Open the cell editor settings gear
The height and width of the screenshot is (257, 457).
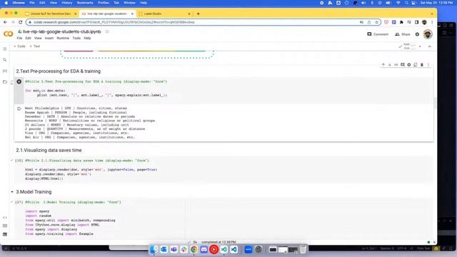click(x=409, y=65)
